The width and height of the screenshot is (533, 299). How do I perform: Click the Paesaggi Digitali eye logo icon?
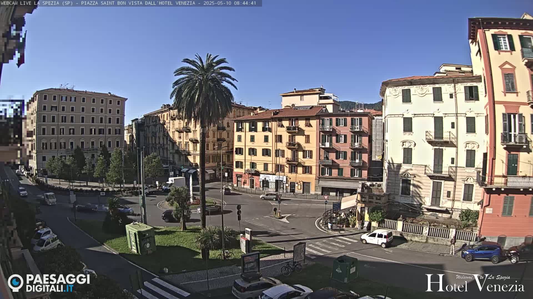pyautogui.click(x=16, y=283)
